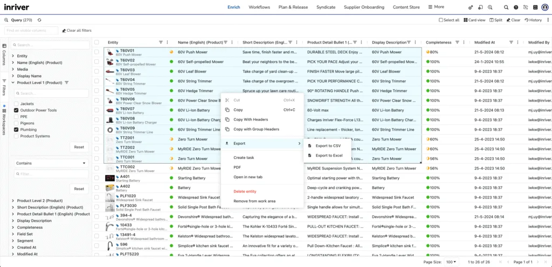Screen dimensions: 552x267
Task: Focus the Find on visible columns field
Action: [x=30, y=31]
